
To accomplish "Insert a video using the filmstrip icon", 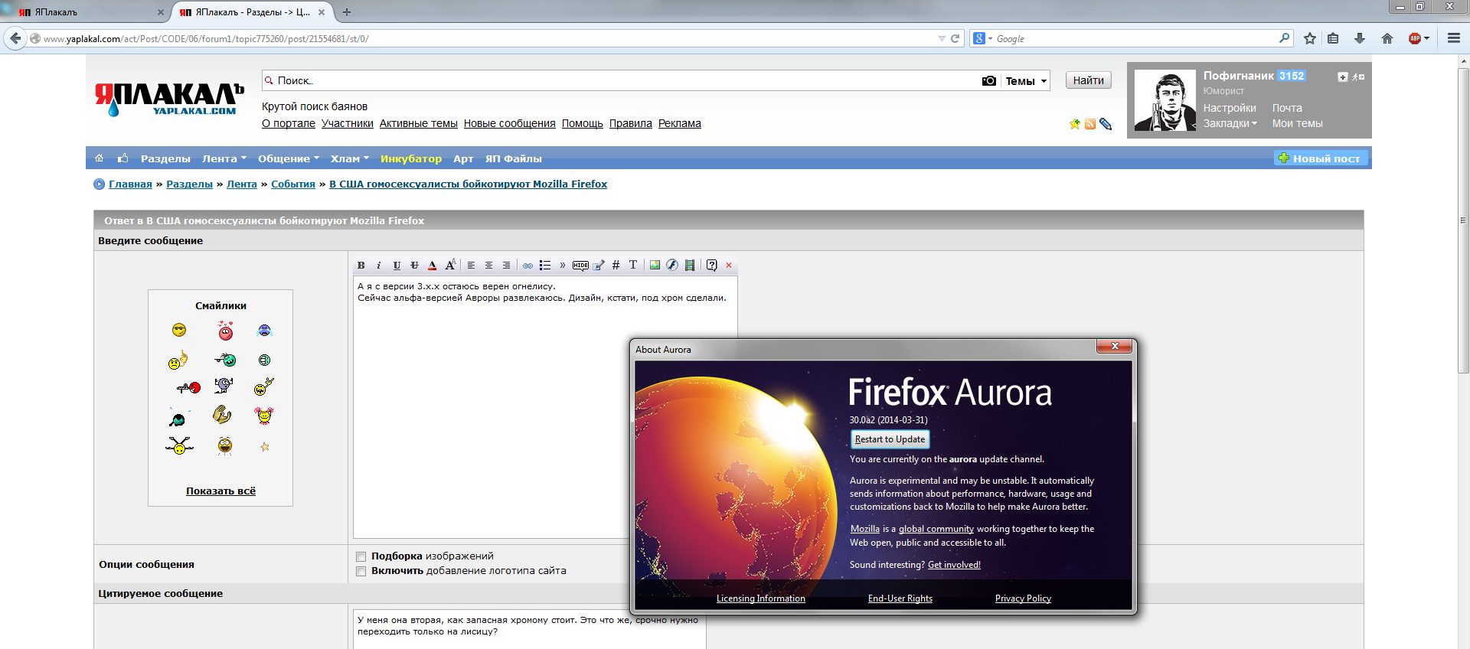I will [x=690, y=266].
